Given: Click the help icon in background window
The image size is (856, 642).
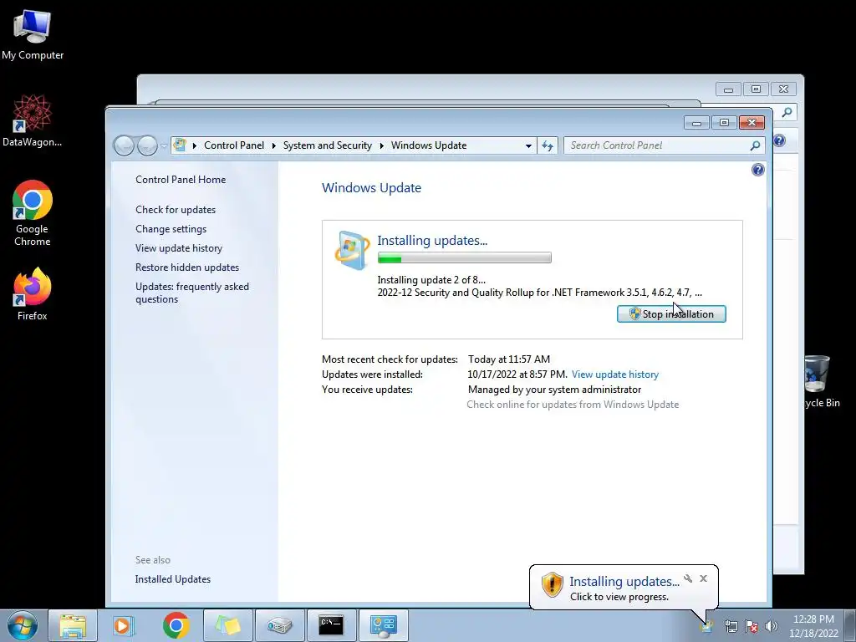Looking at the screenshot, I should (780, 140).
